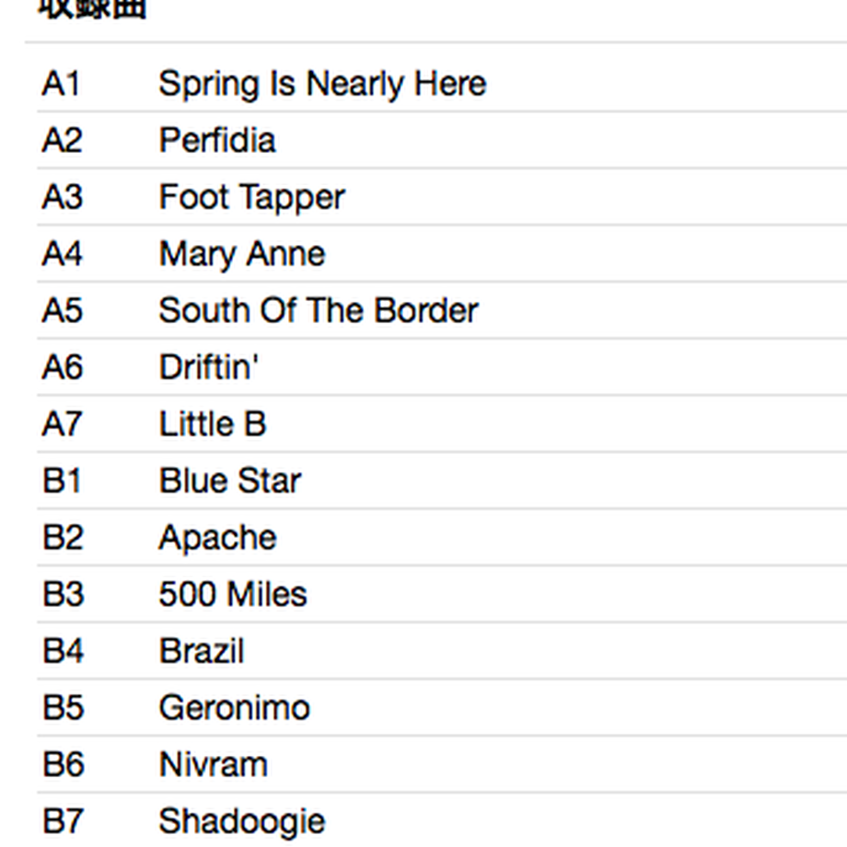The width and height of the screenshot is (847, 847).
Task: Select the Brazil track title
Action: point(202,651)
